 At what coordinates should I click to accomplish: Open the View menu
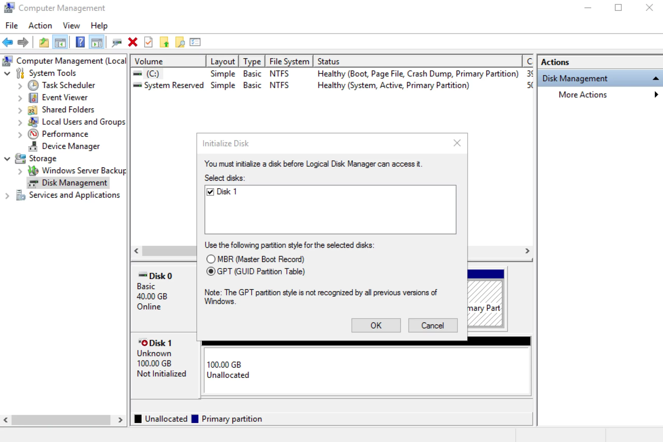pos(71,26)
